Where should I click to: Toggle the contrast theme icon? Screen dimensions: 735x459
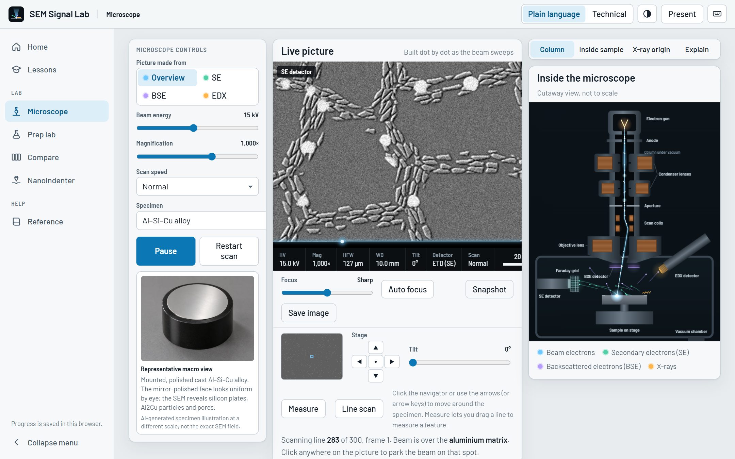tap(647, 14)
